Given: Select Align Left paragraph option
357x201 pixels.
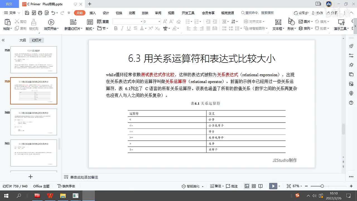Looking at the screenshot, I should tap(189, 28).
